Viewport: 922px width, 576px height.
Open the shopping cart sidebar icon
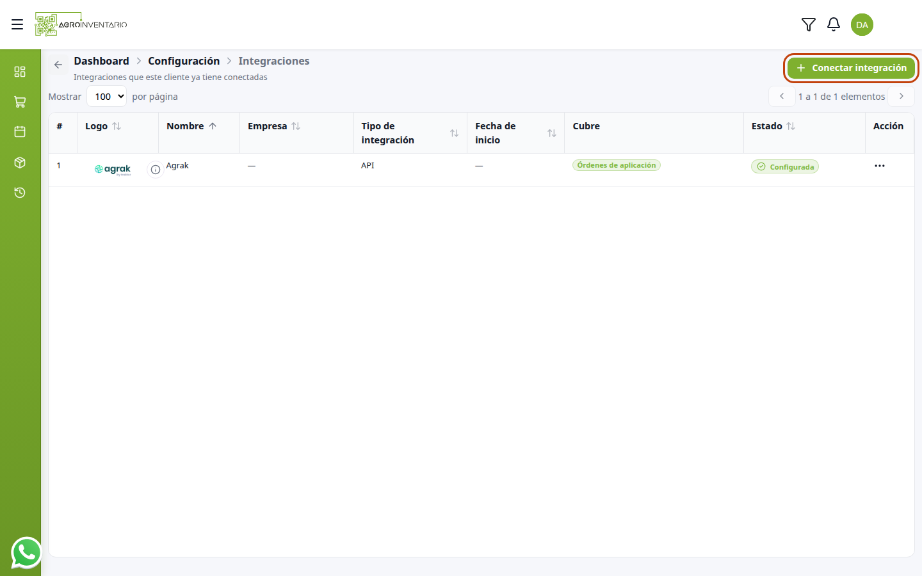point(20,102)
